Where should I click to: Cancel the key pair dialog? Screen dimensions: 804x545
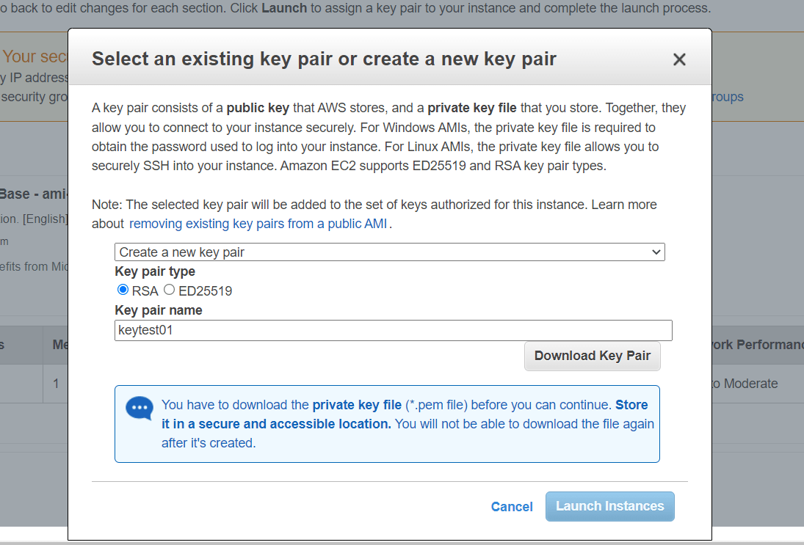click(512, 507)
